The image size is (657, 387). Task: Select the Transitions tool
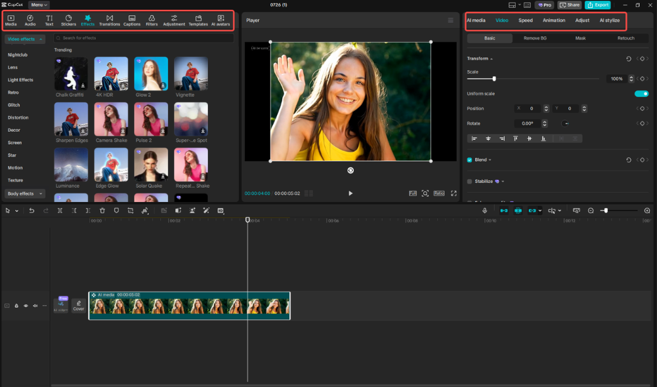coord(109,20)
